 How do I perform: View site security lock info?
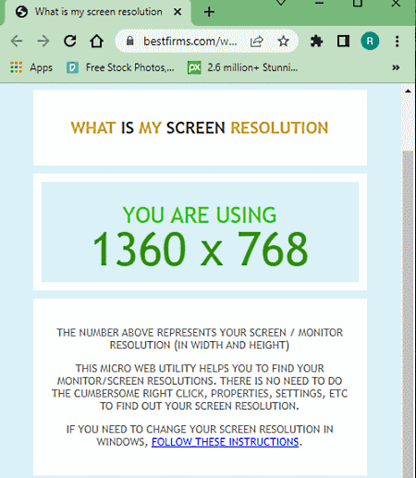click(130, 41)
